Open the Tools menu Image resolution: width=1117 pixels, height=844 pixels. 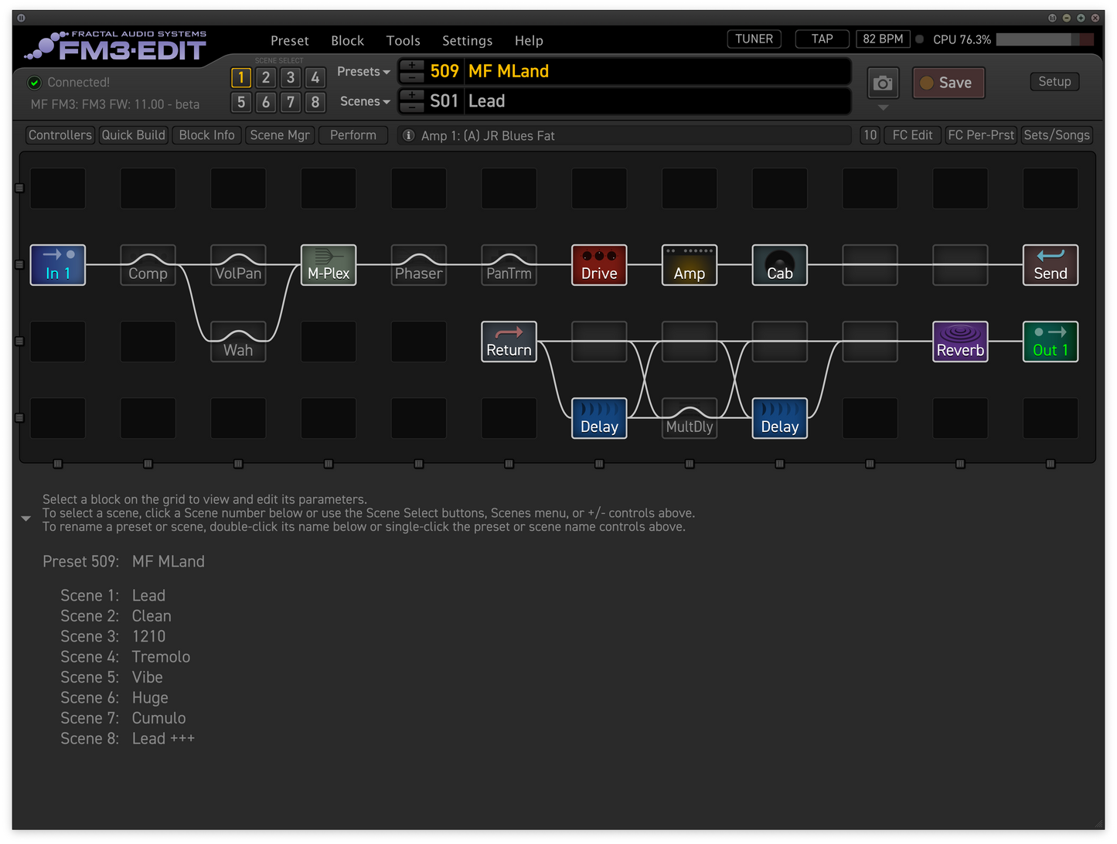pos(403,40)
